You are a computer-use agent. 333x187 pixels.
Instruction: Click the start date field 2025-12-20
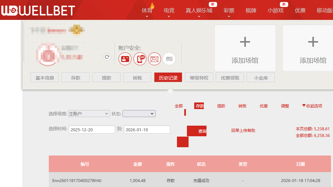[92, 130]
